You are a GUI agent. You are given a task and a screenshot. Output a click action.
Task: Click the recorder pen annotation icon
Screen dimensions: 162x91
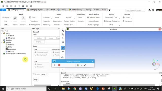85,65
